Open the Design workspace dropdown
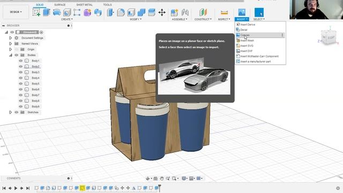 (x=16, y=12)
